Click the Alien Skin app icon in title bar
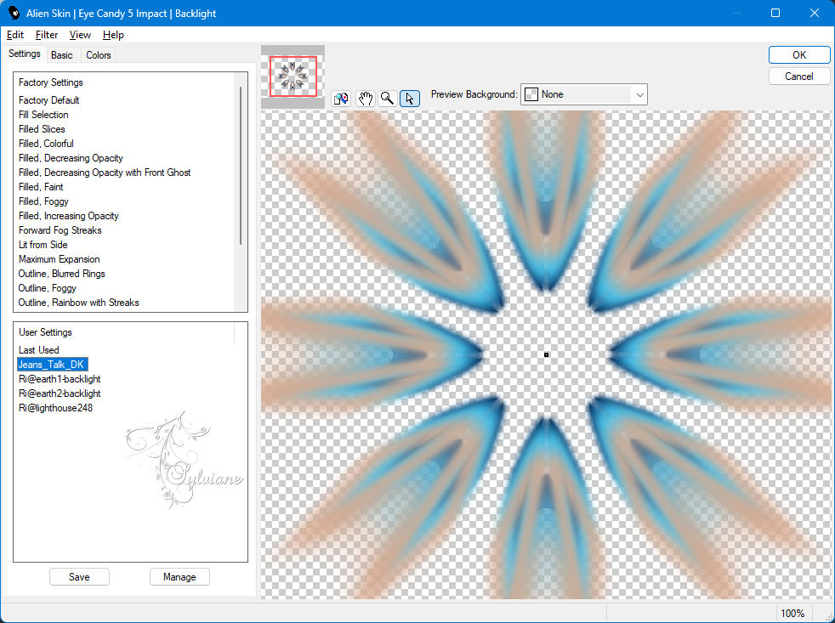 [x=14, y=13]
